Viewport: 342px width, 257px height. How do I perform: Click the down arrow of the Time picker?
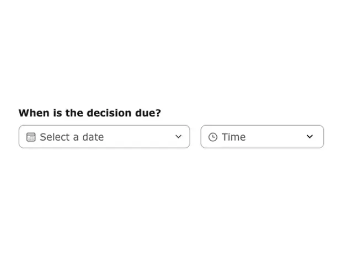pyautogui.click(x=309, y=137)
